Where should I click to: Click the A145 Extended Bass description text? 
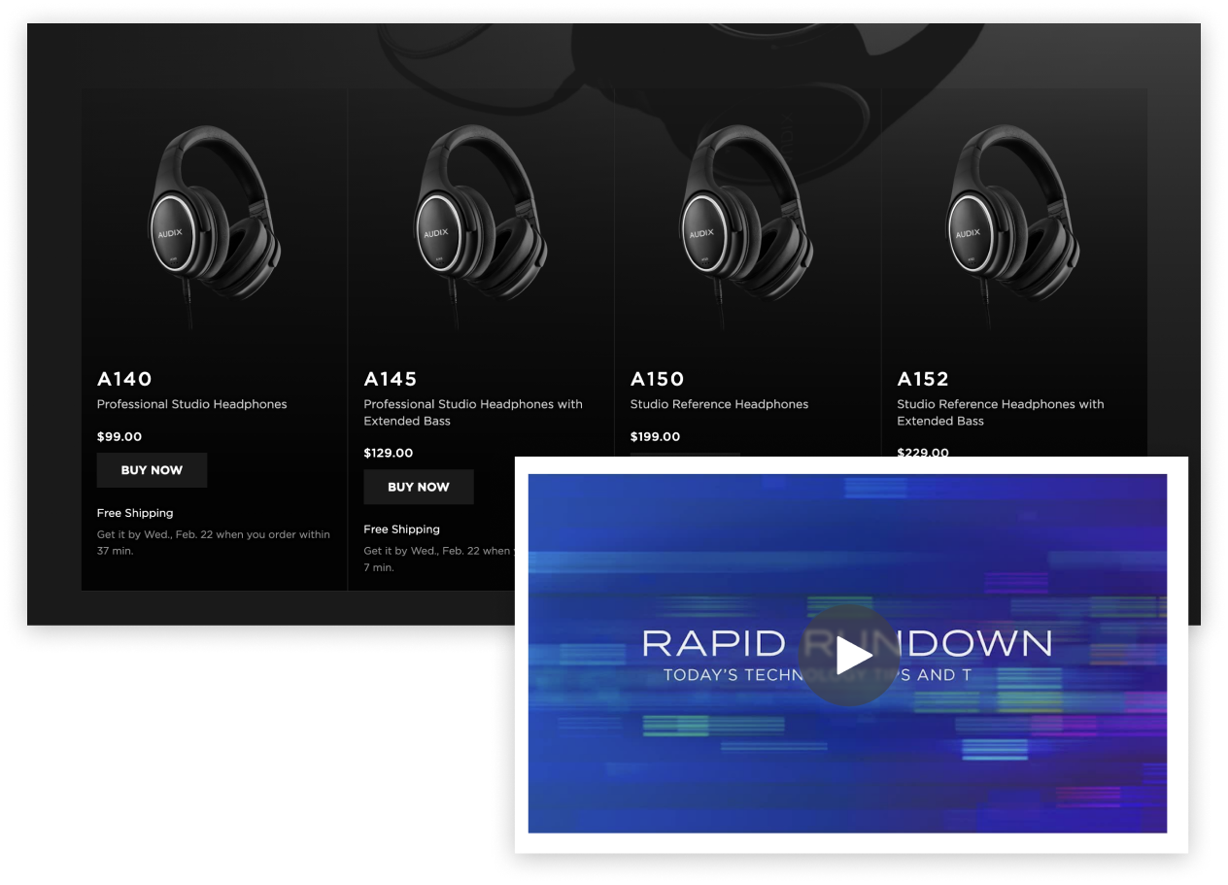(x=473, y=413)
